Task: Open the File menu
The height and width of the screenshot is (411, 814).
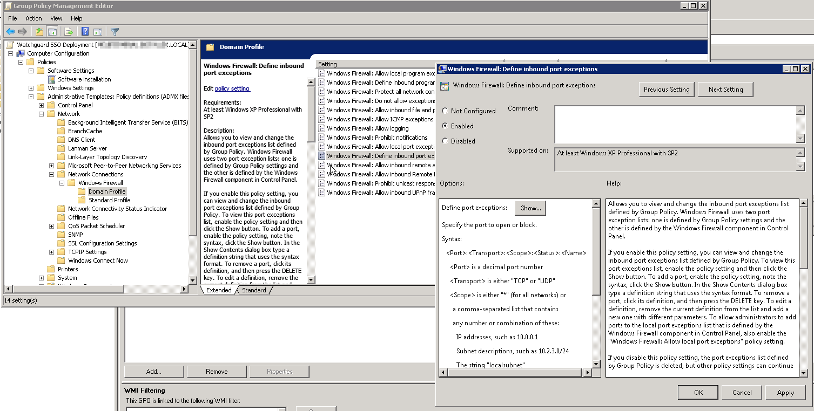Action: pyautogui.click(x=12, y=18)
